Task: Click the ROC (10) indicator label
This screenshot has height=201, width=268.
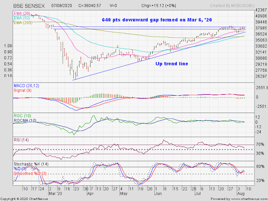Action: pos(23,116)
